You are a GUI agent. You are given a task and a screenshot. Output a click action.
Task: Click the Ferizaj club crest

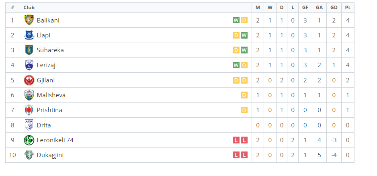[29, 65]
